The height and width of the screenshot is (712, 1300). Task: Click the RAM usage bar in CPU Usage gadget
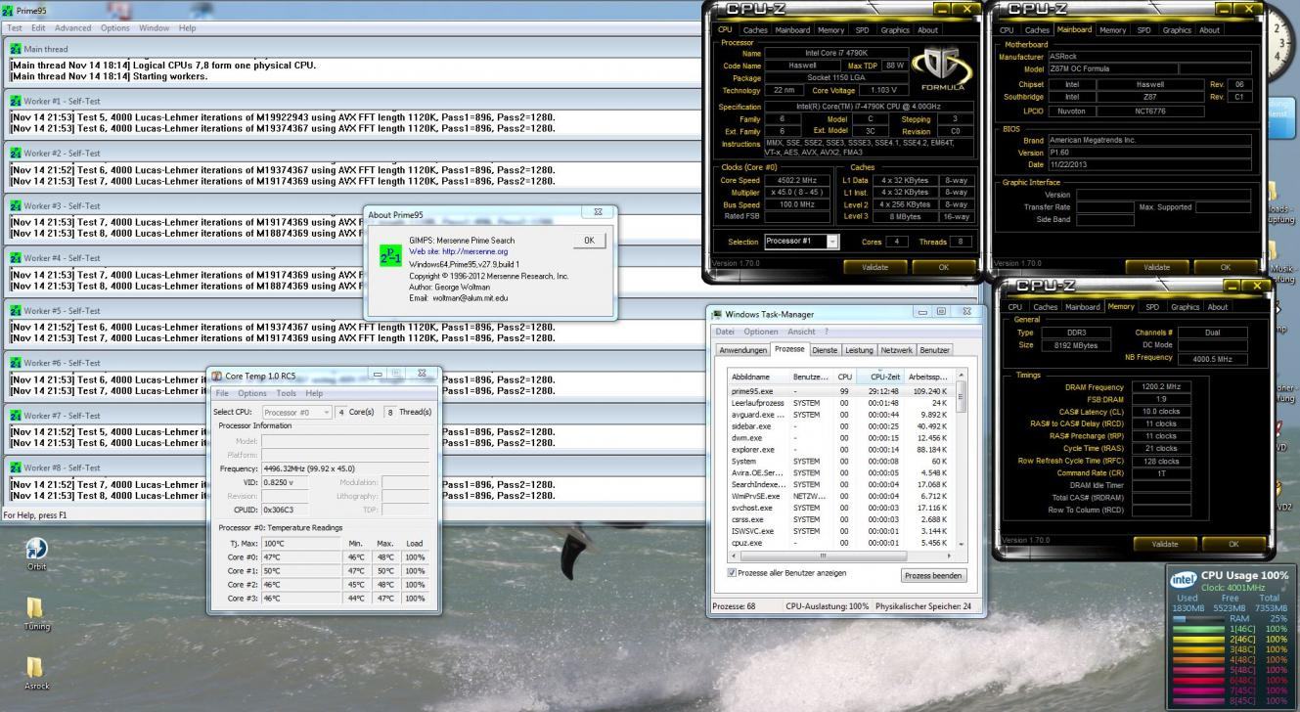1199,619
